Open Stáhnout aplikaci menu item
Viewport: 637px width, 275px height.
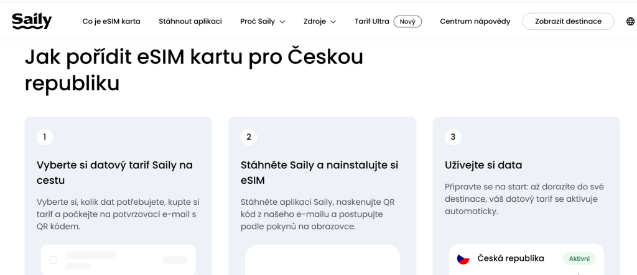[190, 22]
